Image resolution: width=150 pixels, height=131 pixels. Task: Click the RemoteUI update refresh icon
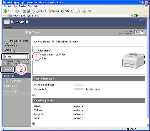pyautogui.click(x=137, y=32)
